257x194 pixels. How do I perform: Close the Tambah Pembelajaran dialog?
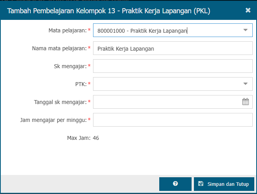click(248, 11)
